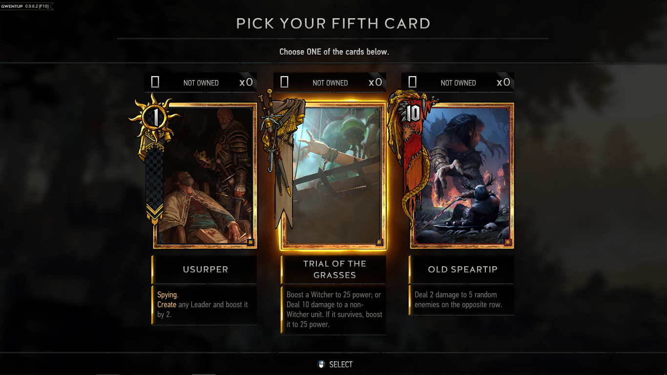Pick the Usurper card artwork
The image size is (667, 375).
click(205, 176)
